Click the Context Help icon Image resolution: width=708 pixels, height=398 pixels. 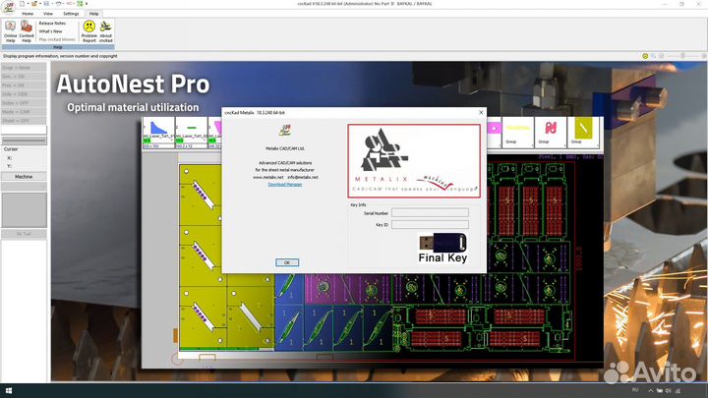click(x=27, y=30)
